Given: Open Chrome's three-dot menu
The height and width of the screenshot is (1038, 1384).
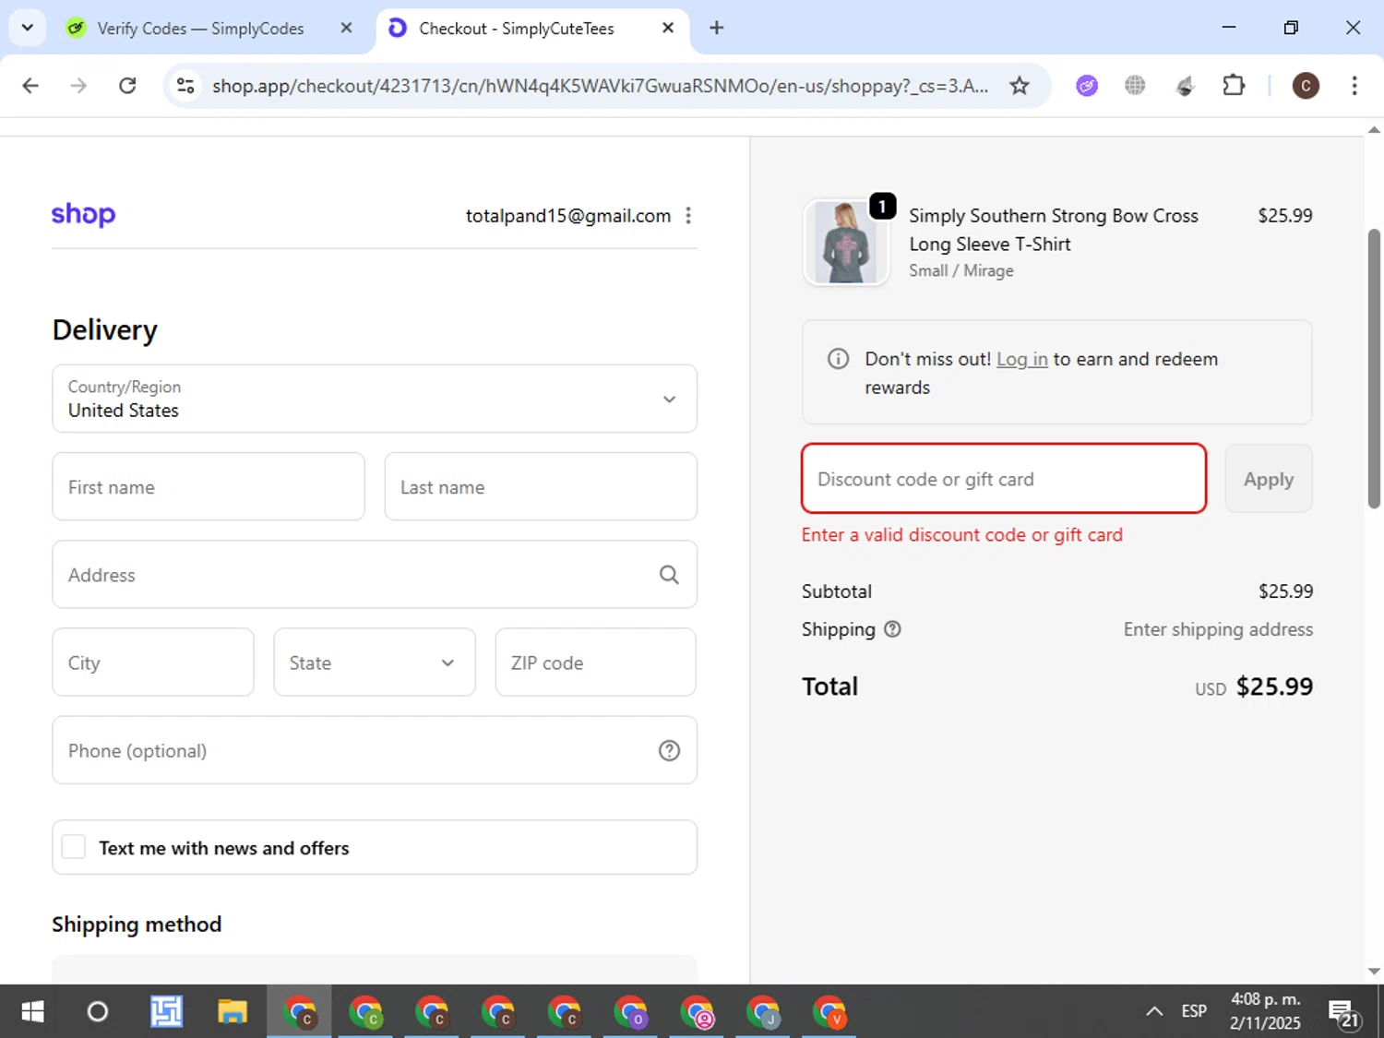Looking at the screenshot, I should tap(1354, 86).
